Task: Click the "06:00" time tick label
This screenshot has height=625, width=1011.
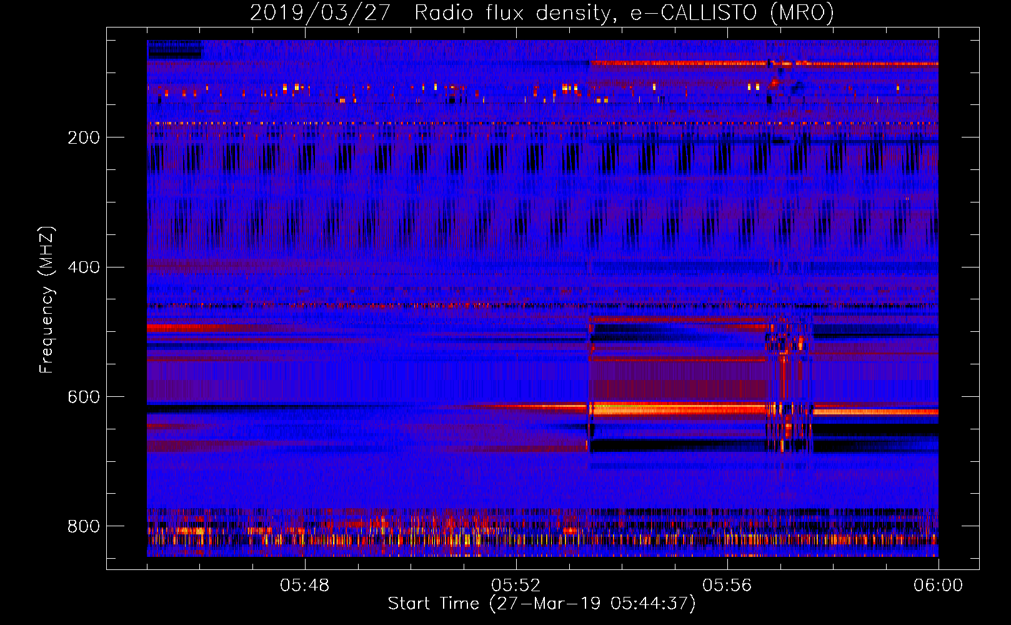Action: [x=938, y=586]
